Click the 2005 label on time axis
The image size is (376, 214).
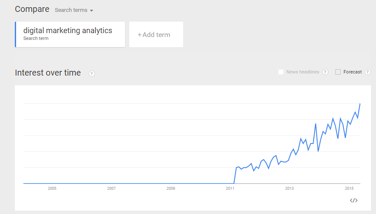pos(52,188)
